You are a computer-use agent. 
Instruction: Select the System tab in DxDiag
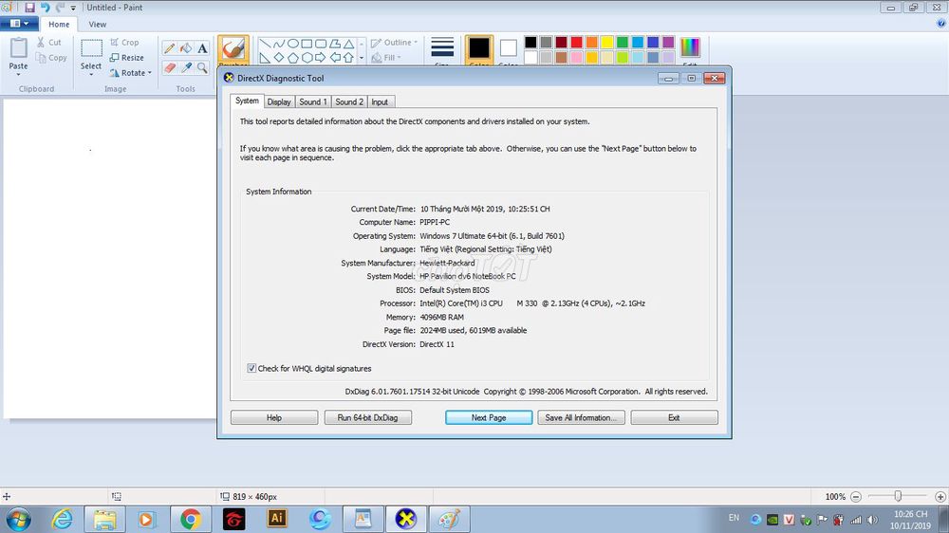pos(247,101)
